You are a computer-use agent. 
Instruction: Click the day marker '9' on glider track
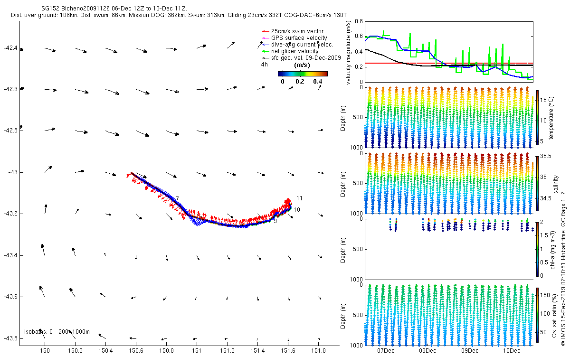[275, 221]
